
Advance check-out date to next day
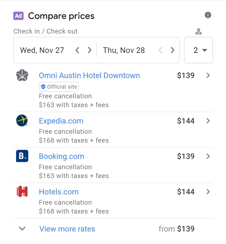click(172, 50)
